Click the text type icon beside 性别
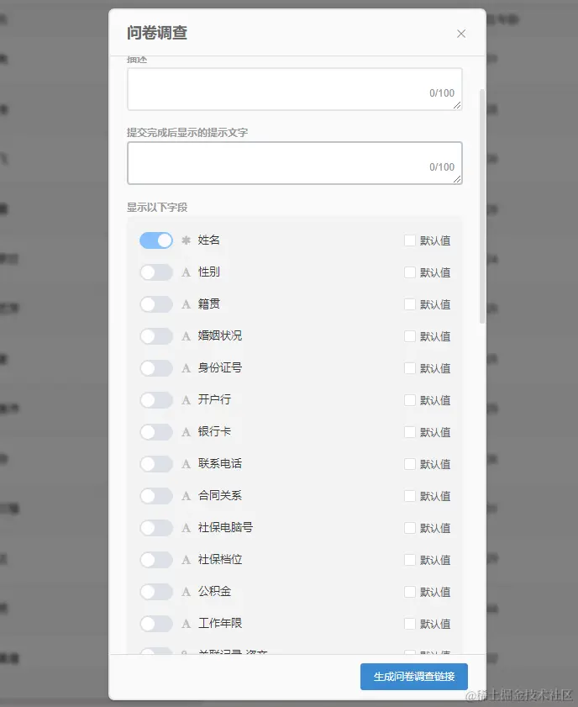This screenshot has width=578, height=707. pyautogui.click(x=186, y=272)
